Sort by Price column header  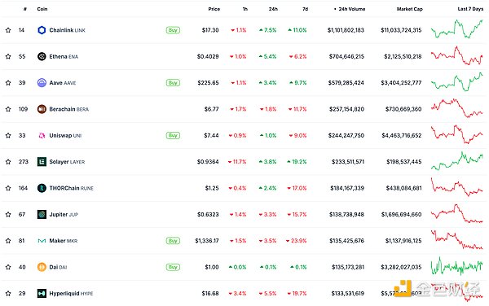pyautogui.click(x=214, y=9)
